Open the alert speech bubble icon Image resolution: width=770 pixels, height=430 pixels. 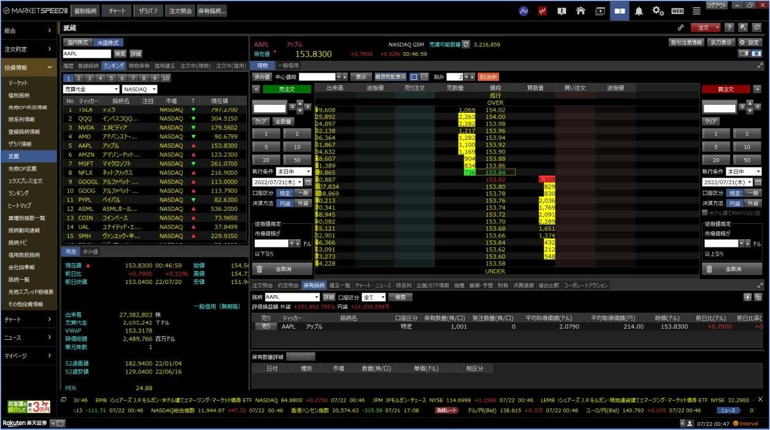point(561,11)
